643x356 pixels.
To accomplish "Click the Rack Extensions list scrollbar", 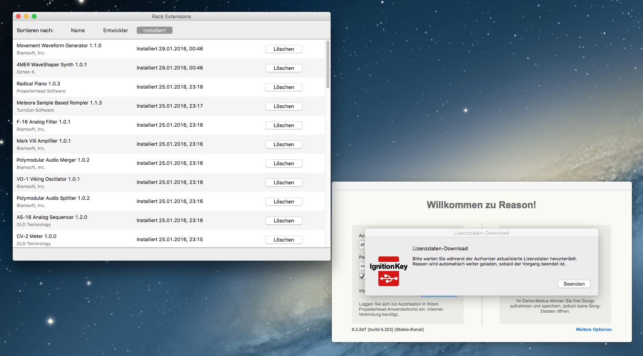I will pyautogui.click(x=328, y=64).
